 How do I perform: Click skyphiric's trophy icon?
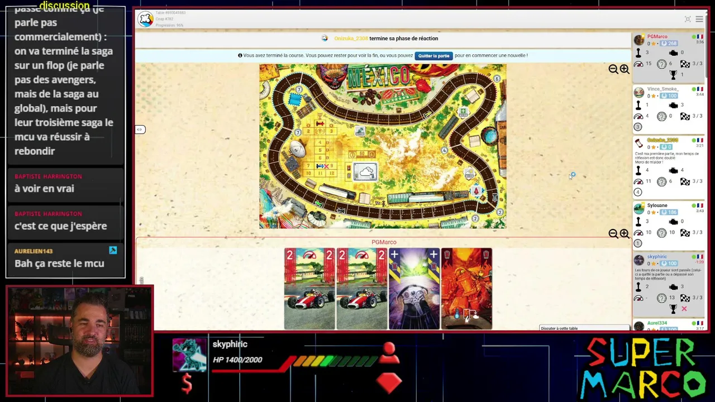pyautogui.click(x=673, y=309)
